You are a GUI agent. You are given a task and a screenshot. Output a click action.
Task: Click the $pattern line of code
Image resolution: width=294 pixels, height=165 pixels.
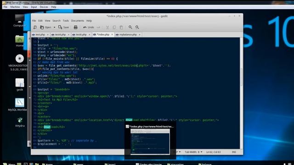[x=67, y=141]
